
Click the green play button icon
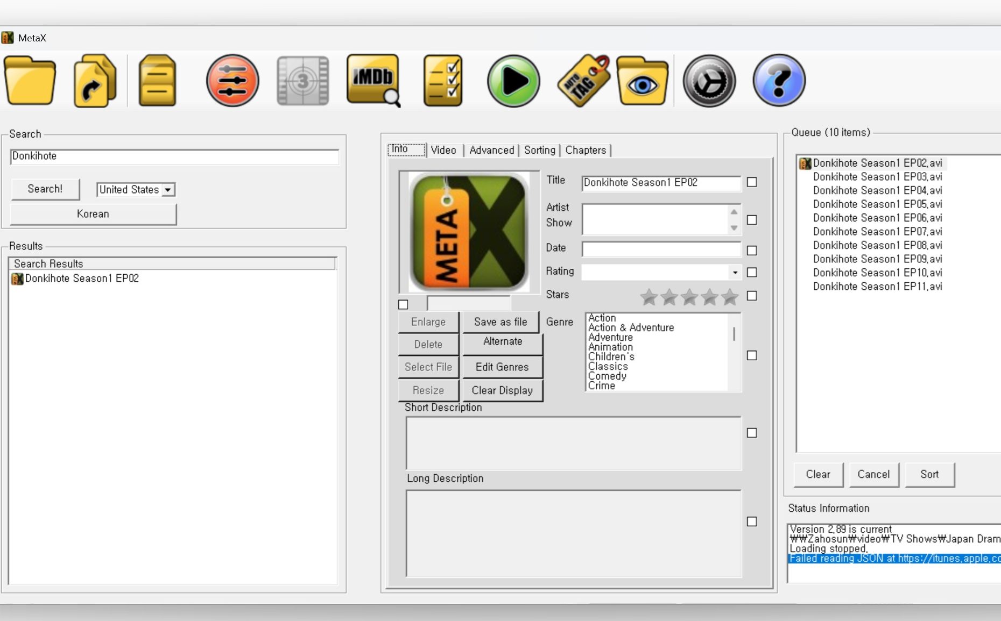click(513, 81)
